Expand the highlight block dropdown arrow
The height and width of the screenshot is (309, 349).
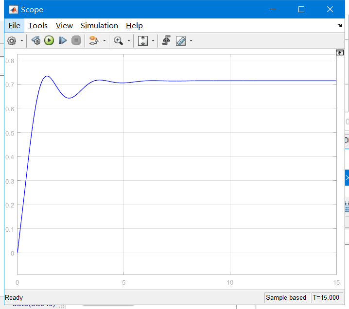105,41
